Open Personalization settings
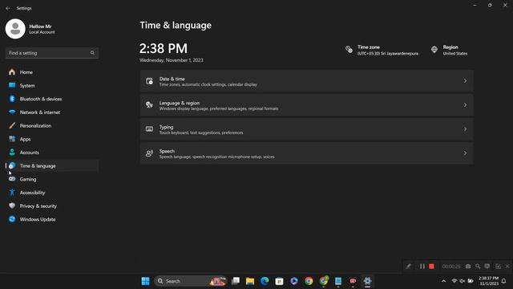 [x=52, y=126]
